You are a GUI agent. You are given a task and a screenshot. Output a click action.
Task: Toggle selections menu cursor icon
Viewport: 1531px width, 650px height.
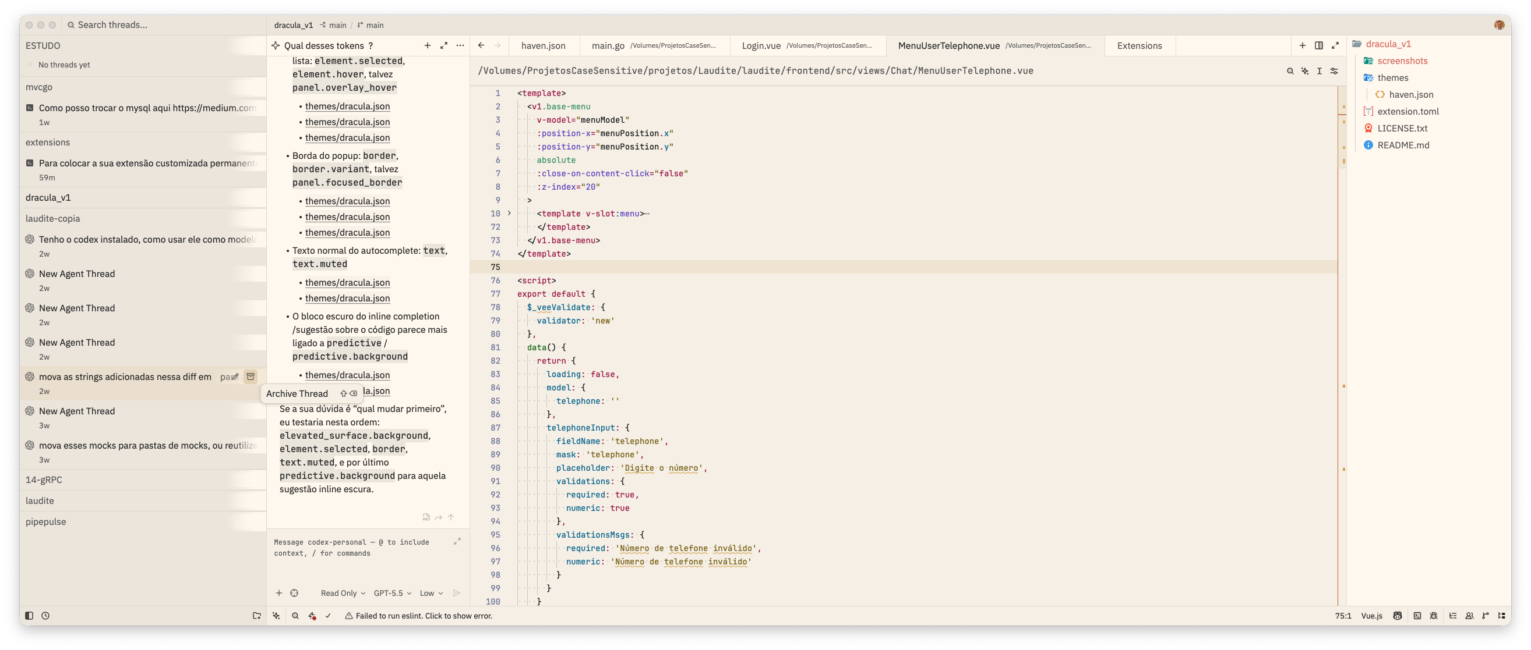click(1320, 71)
